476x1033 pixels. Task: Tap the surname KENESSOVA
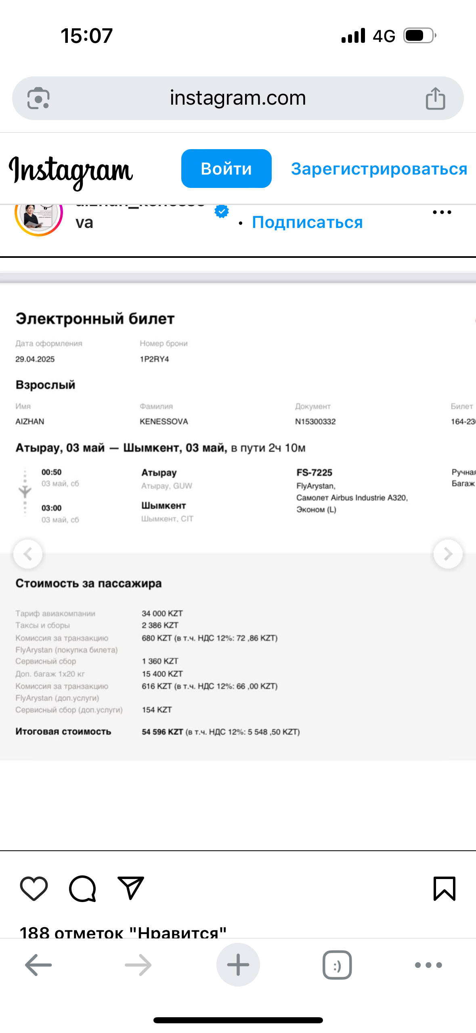click(x=164, y=422)
